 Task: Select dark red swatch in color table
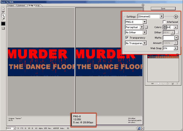coord(148,57)
